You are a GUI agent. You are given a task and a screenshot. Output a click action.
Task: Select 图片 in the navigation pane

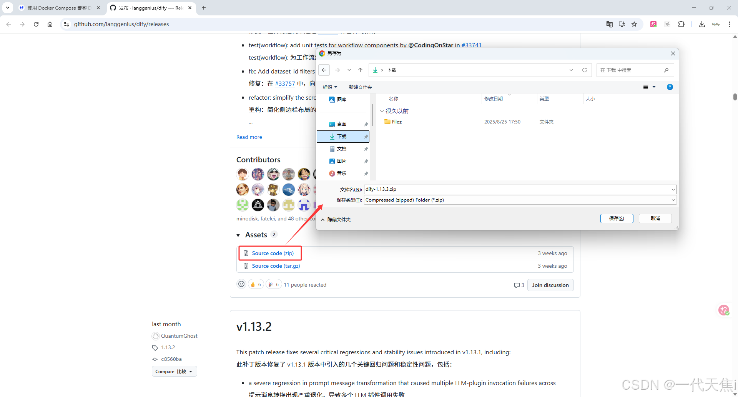[x=342, y=161]
